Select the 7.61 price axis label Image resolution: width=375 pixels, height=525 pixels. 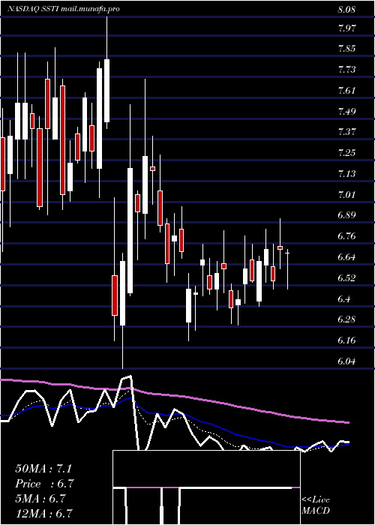point(346,91)
